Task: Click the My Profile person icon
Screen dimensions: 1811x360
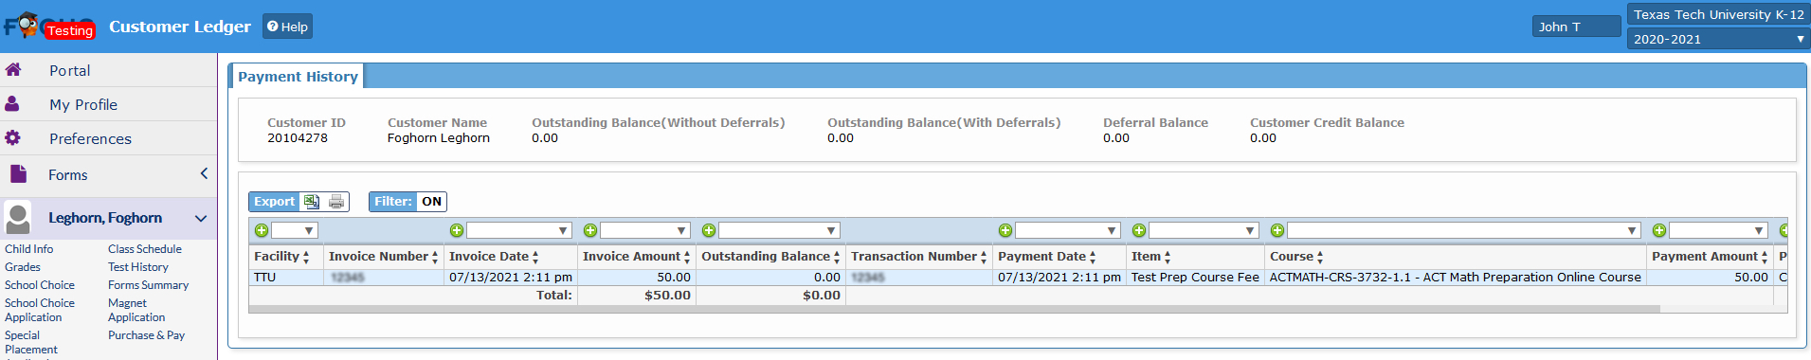Action: point(12,104)
